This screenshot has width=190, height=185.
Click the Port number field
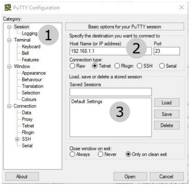click(x=167, y=51)
